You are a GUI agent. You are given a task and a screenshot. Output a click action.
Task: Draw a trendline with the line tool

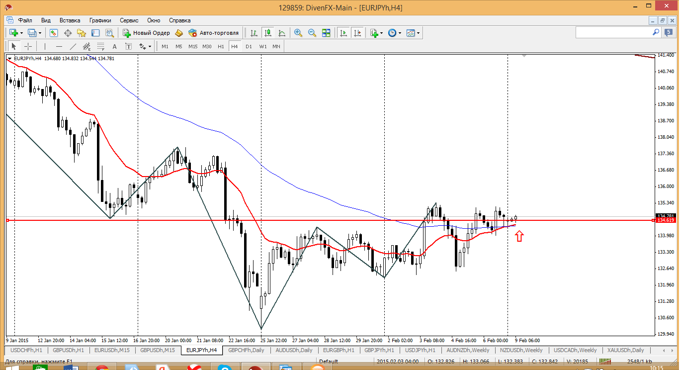[x=73, y=46]
